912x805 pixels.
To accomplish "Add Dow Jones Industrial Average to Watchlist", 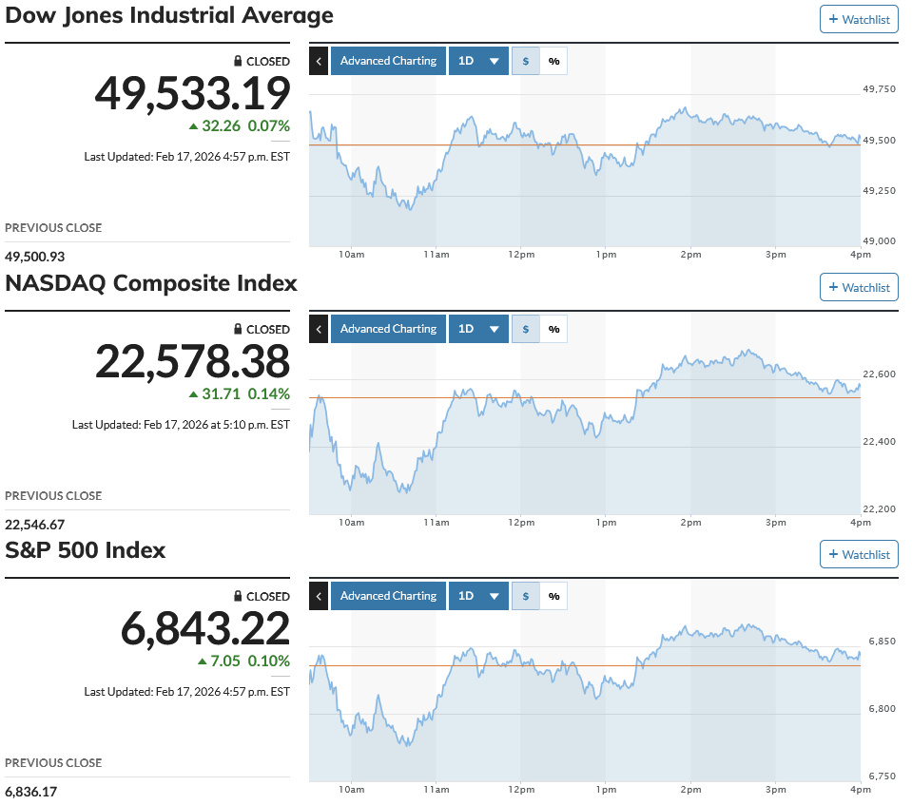I will (x=859, y=19).
